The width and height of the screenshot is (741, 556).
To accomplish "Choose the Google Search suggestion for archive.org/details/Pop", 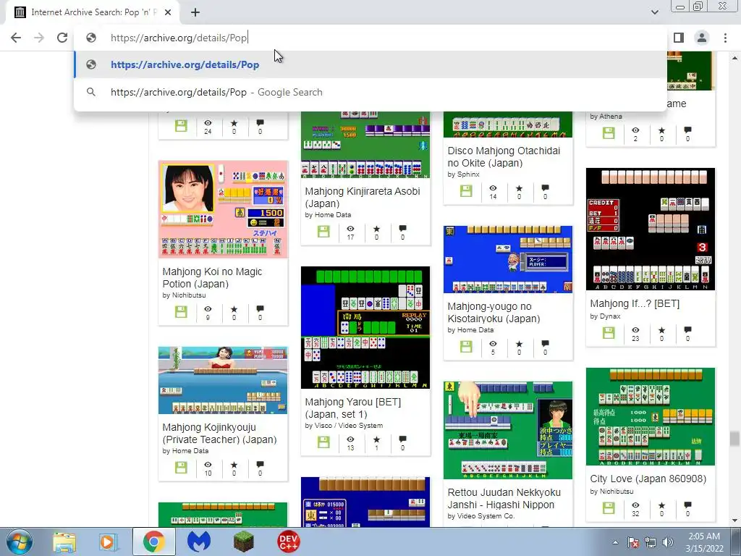I will tap(370, 92).
